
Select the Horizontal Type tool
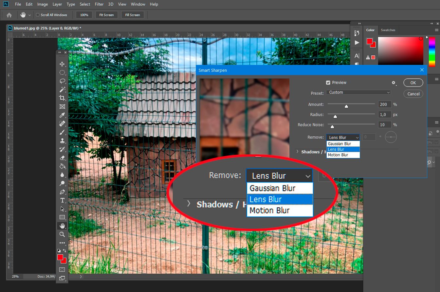tap(62, 200)
